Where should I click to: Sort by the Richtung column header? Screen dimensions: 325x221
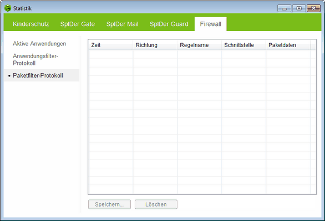[x=155, y=45]
